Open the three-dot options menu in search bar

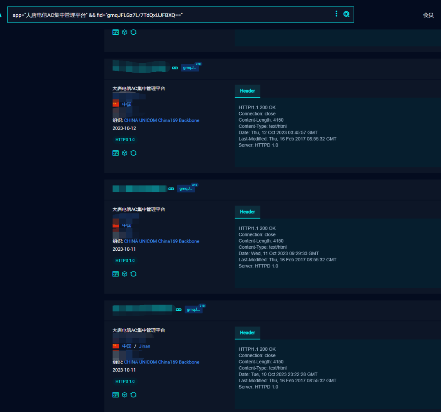click(x=336, y=14)
